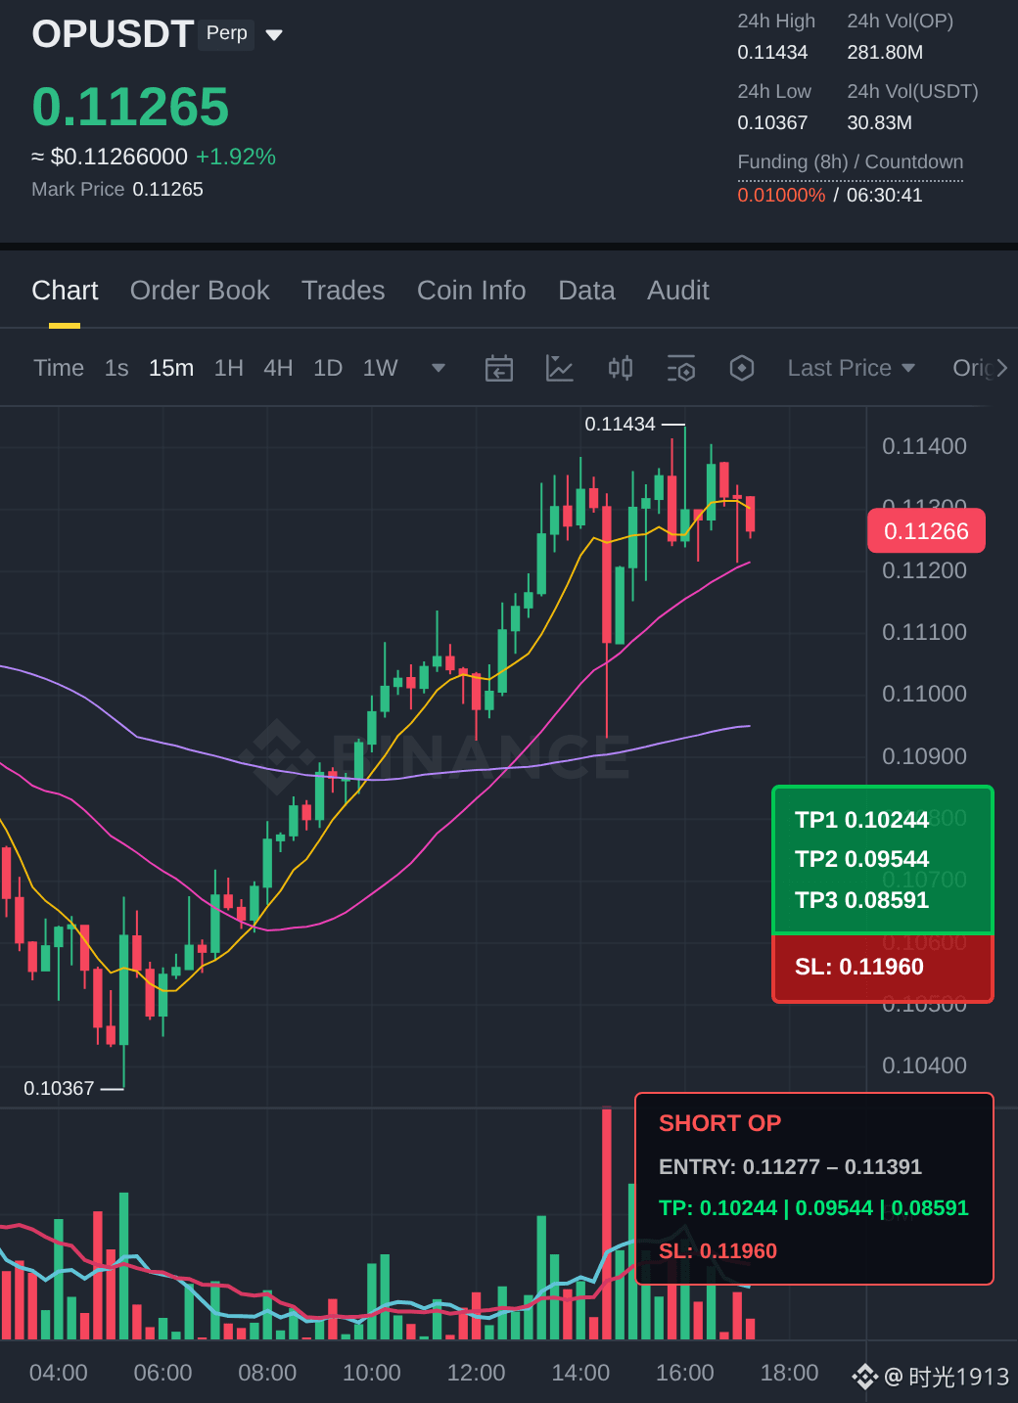Select the 1H interval
This screenshot has width=1018, height=1403.
click(229, 368)
